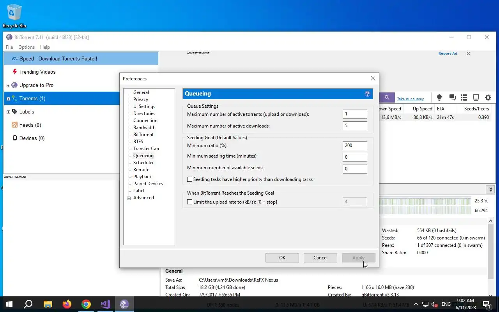Select UI Settings in the preferences tree
Screen dimensions: 499x312
coord(144,106)
